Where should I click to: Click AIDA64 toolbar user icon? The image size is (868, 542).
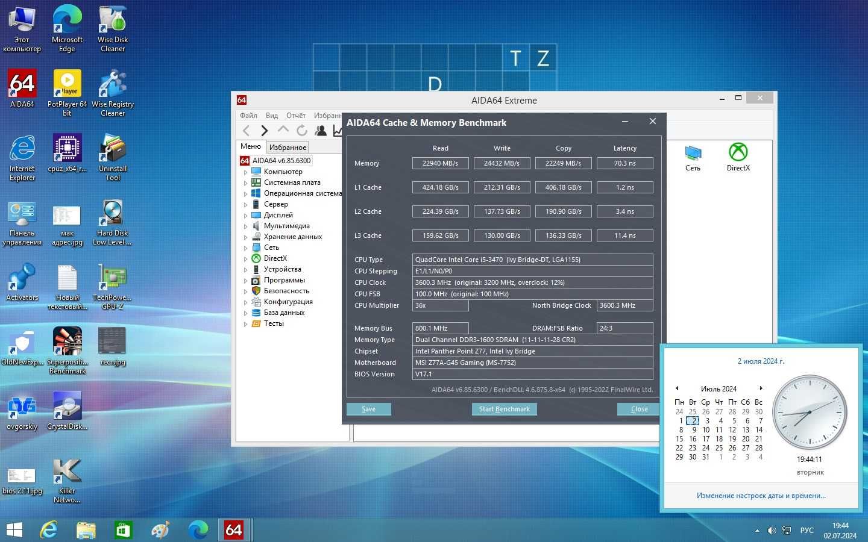coord(320,130)
